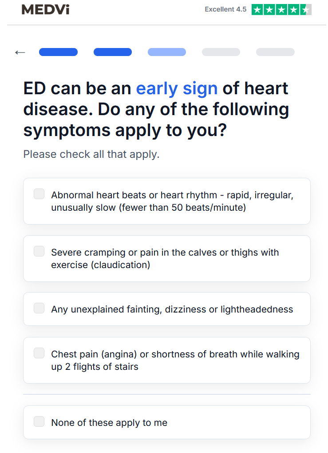Click the back arrow icon
328x453 pixels.
tap(20, 52)
